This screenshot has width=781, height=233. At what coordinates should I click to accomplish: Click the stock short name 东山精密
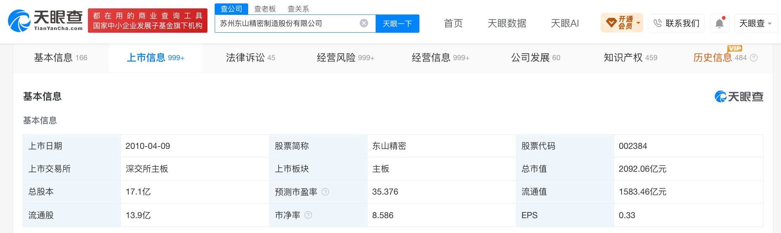389,146
